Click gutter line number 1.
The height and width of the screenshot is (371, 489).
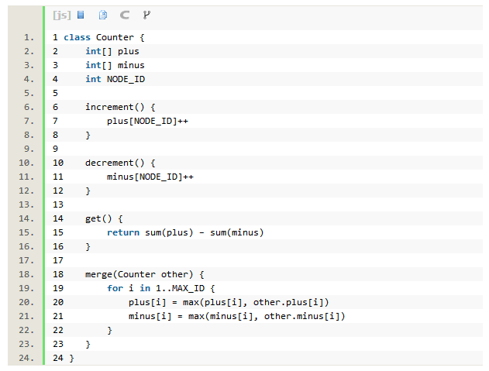29,37
